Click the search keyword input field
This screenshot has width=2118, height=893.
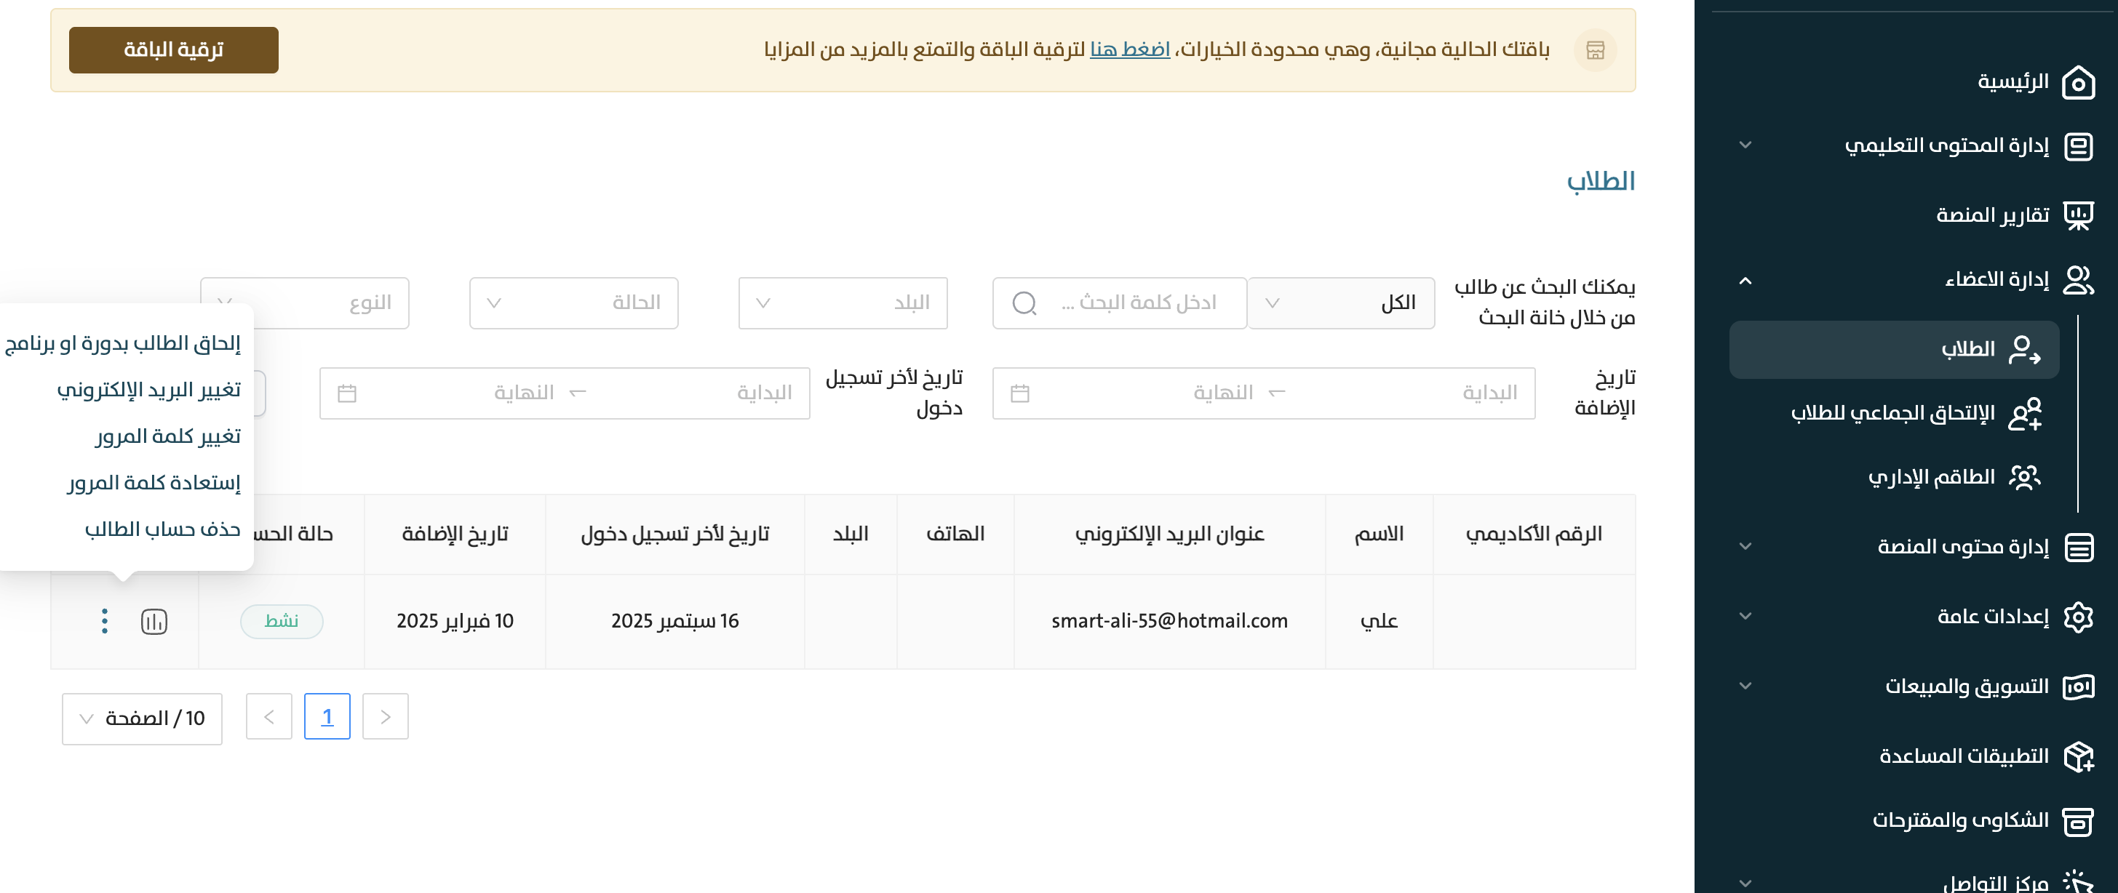click(x=1138, y=303)
